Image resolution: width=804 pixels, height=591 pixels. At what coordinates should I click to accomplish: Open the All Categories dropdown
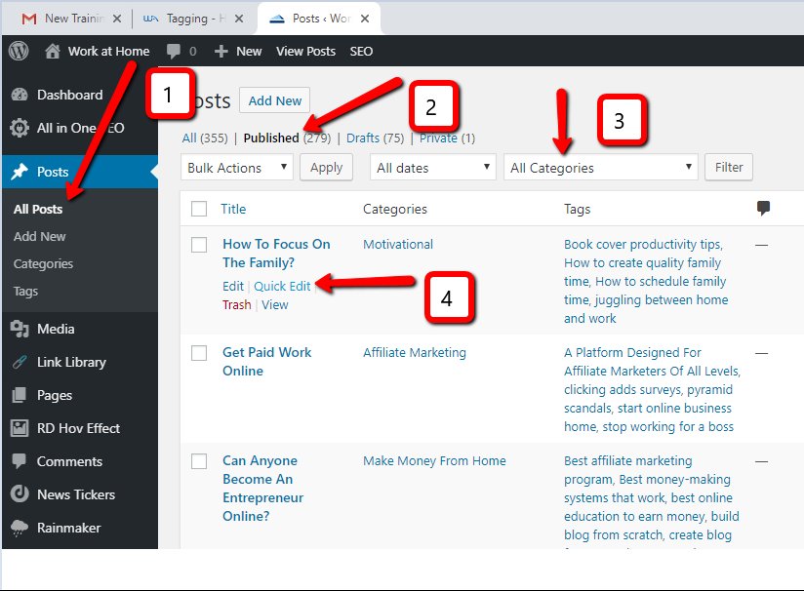coord(601,168)
